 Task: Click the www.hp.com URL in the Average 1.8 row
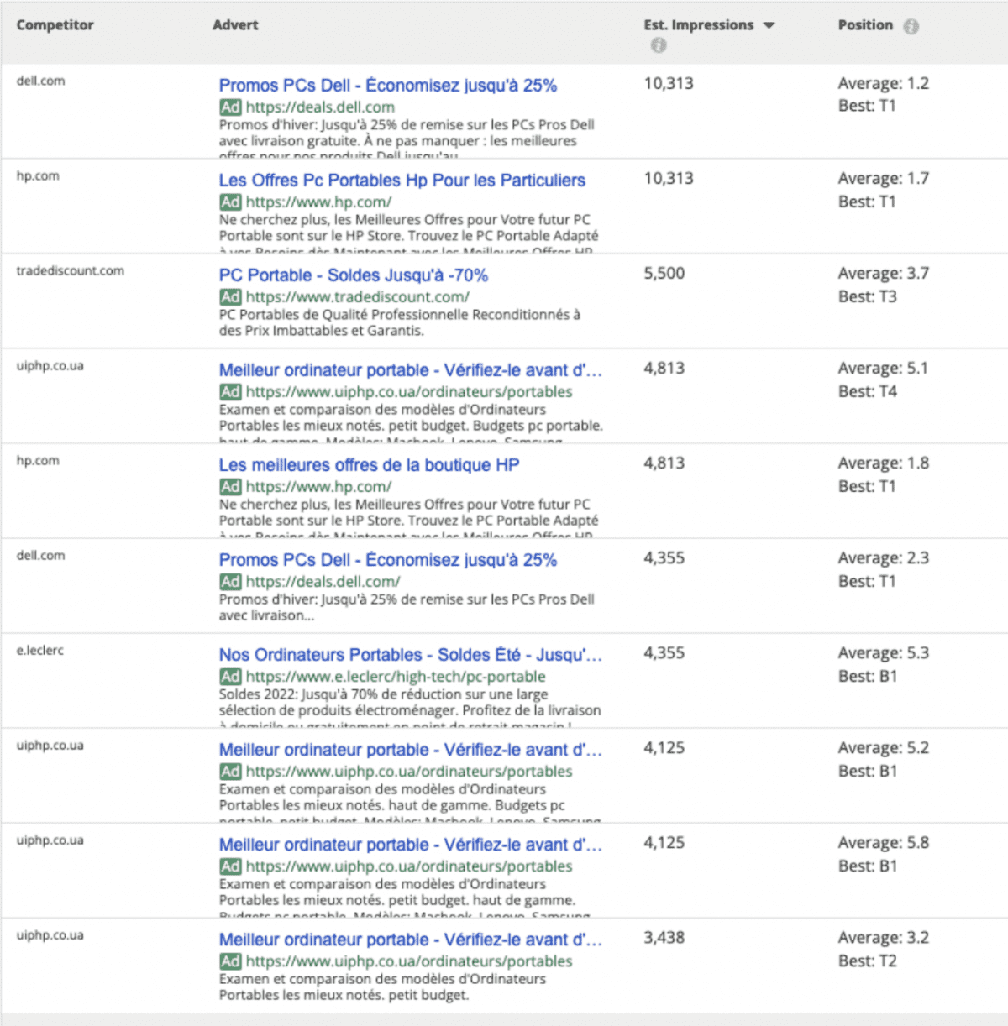point(318,487)
